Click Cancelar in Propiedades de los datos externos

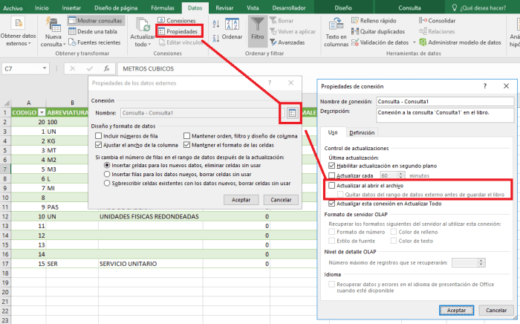tap(281, 200)
